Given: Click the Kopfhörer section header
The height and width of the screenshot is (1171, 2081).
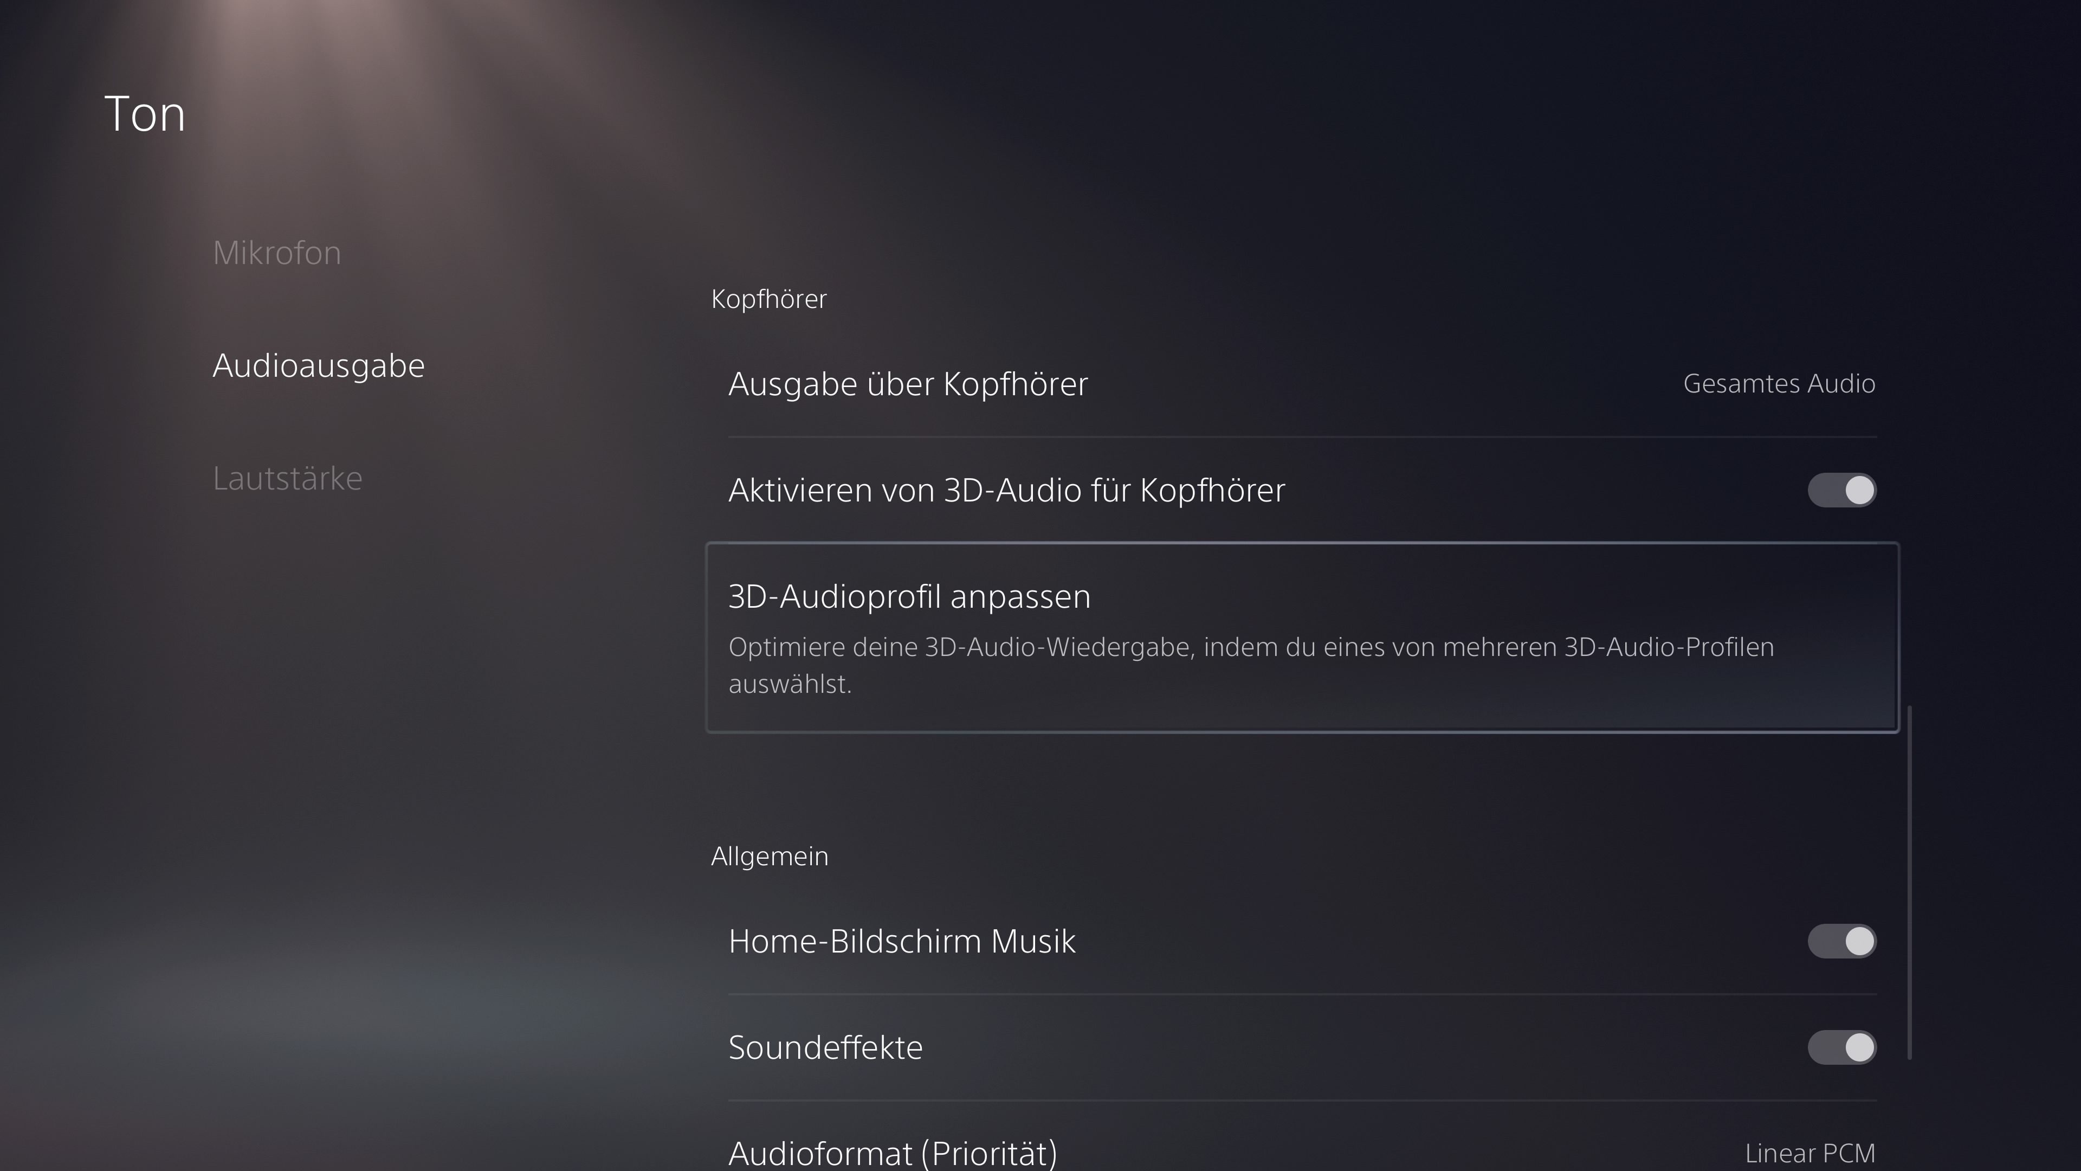Looking at the screenshot, I should 768,299.
